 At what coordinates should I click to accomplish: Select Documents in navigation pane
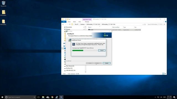click(x=69, y=27)
